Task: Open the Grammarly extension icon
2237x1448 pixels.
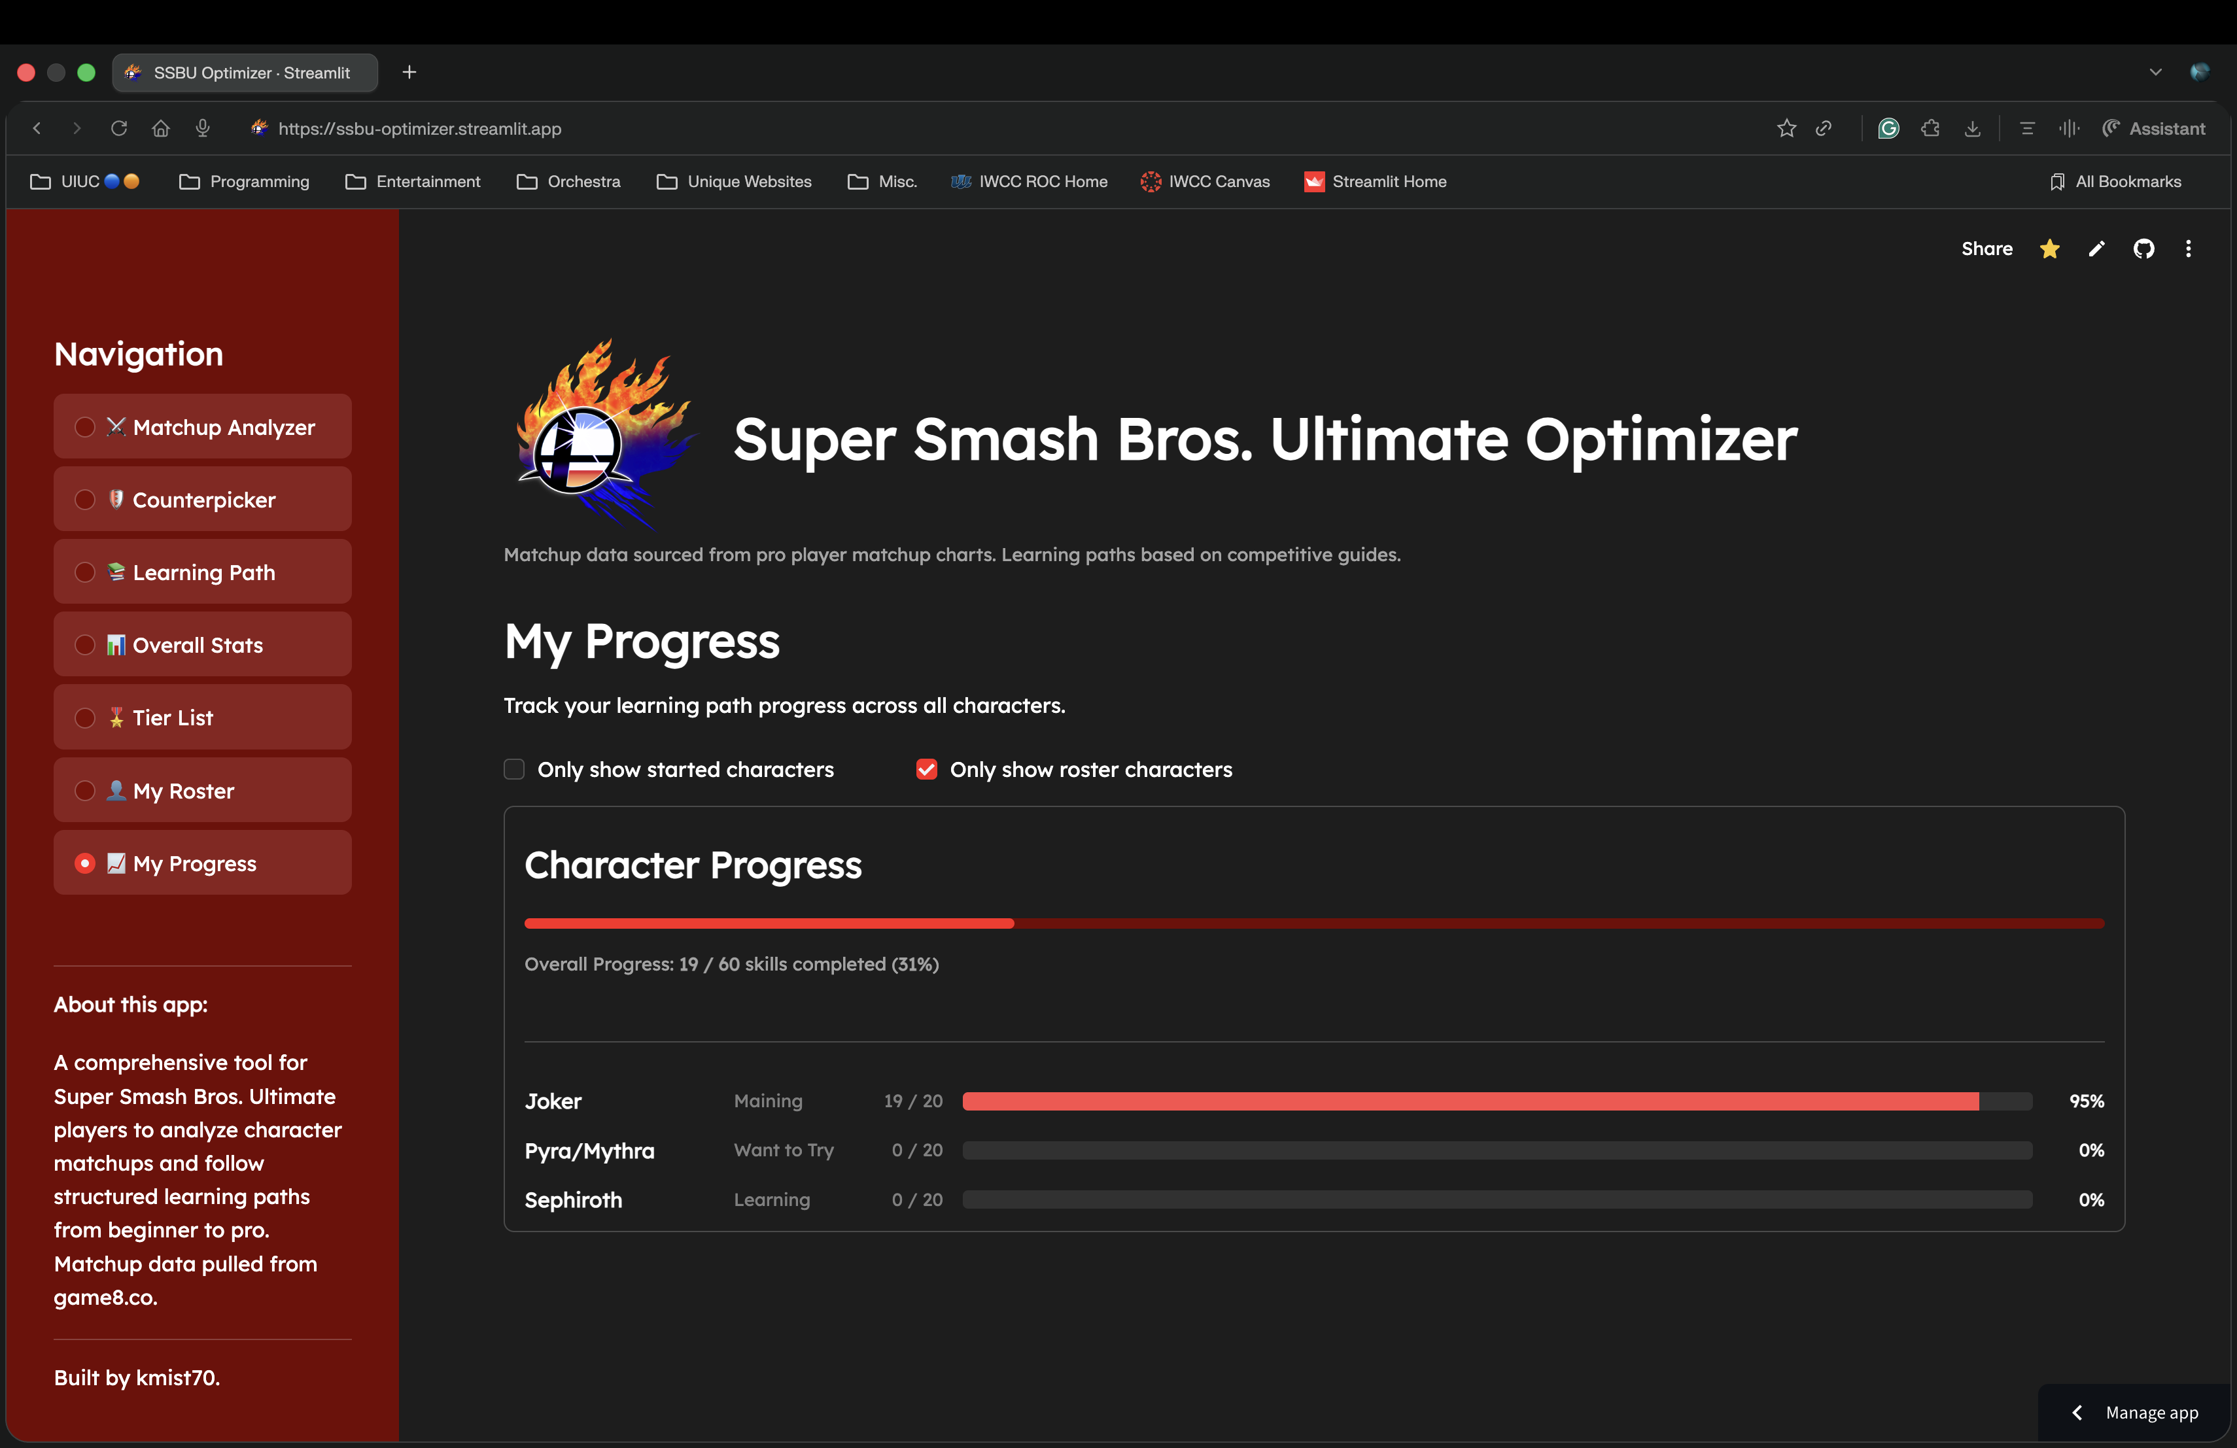Action: 1888,129
